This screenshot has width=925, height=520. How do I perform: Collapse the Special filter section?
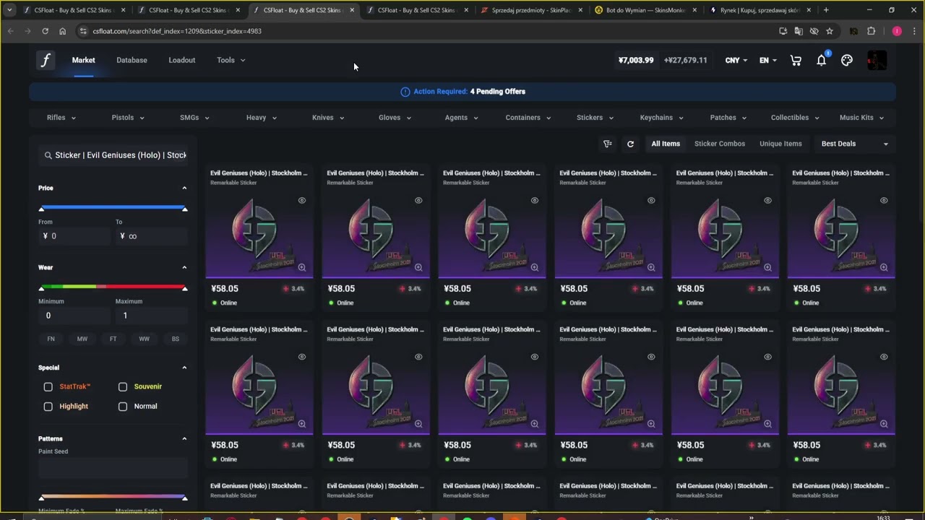[x=184, y=368]
